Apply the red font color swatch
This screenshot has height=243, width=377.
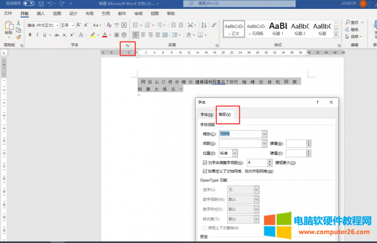(105, 35)
